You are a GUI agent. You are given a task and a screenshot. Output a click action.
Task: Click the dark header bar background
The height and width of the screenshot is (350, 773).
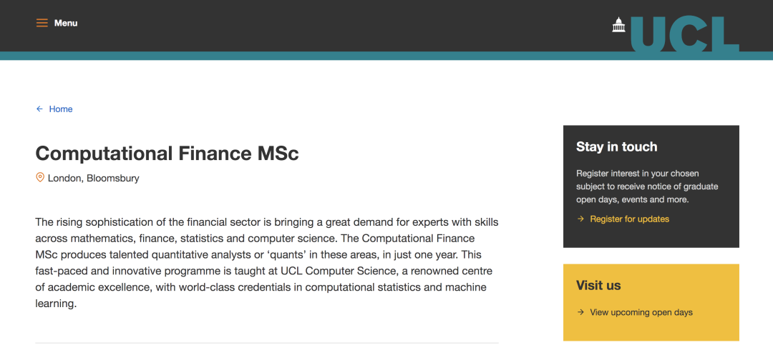click(345, 26)
